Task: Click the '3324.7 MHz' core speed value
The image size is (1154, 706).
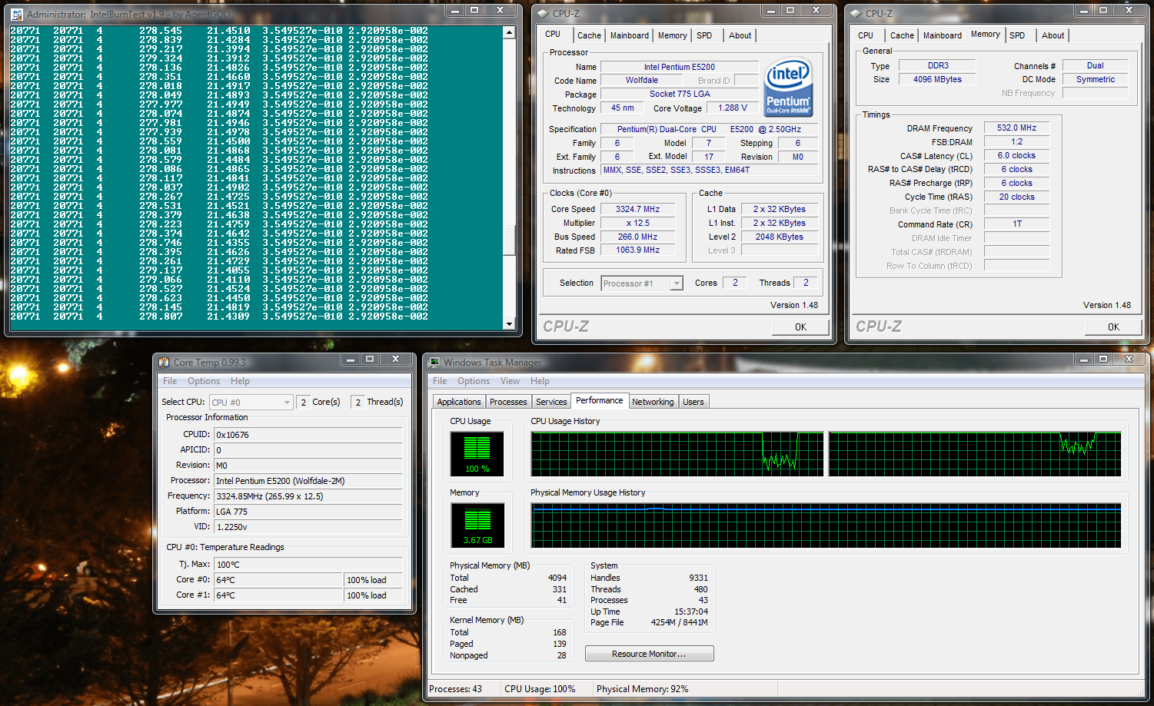Action: point(637,209)
